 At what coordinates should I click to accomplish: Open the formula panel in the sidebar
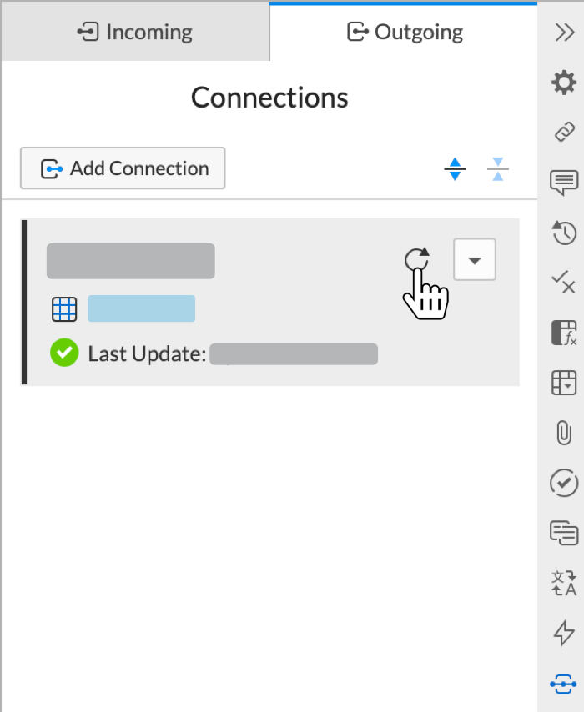tap(564, 333)
